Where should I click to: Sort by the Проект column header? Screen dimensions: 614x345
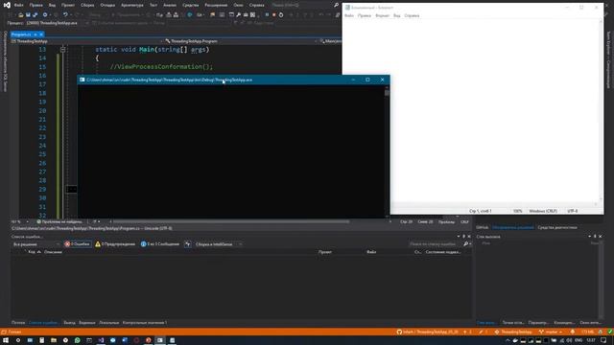325,252
